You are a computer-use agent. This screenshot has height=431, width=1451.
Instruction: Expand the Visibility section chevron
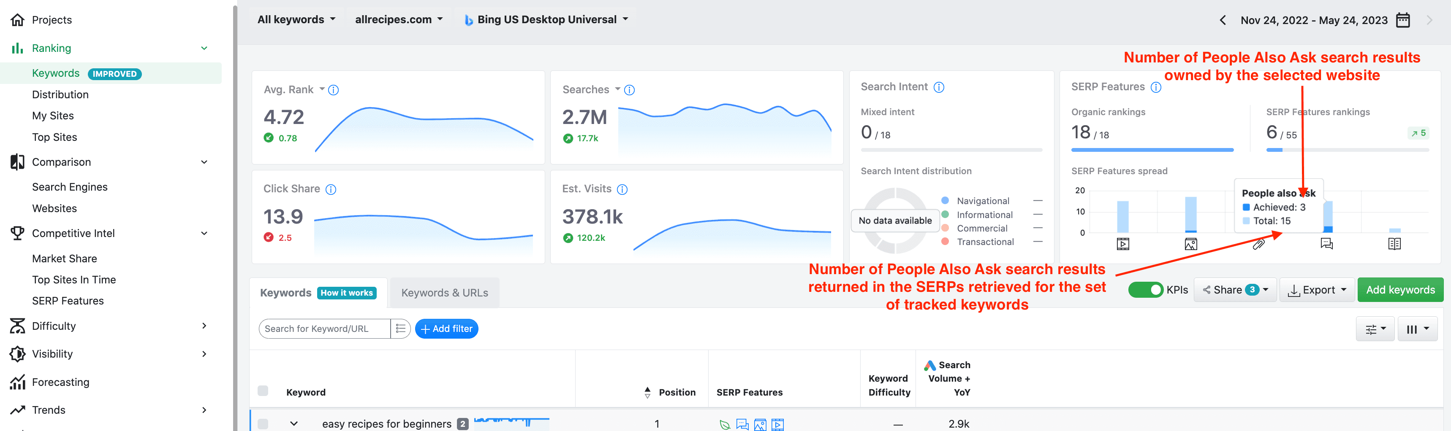tap(204, 354)
